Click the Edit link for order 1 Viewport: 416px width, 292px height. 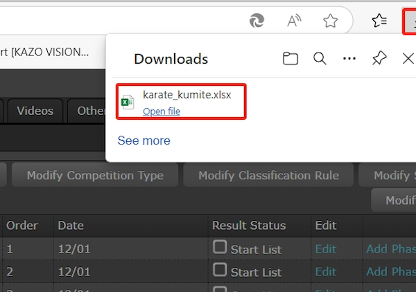[325, 249]
